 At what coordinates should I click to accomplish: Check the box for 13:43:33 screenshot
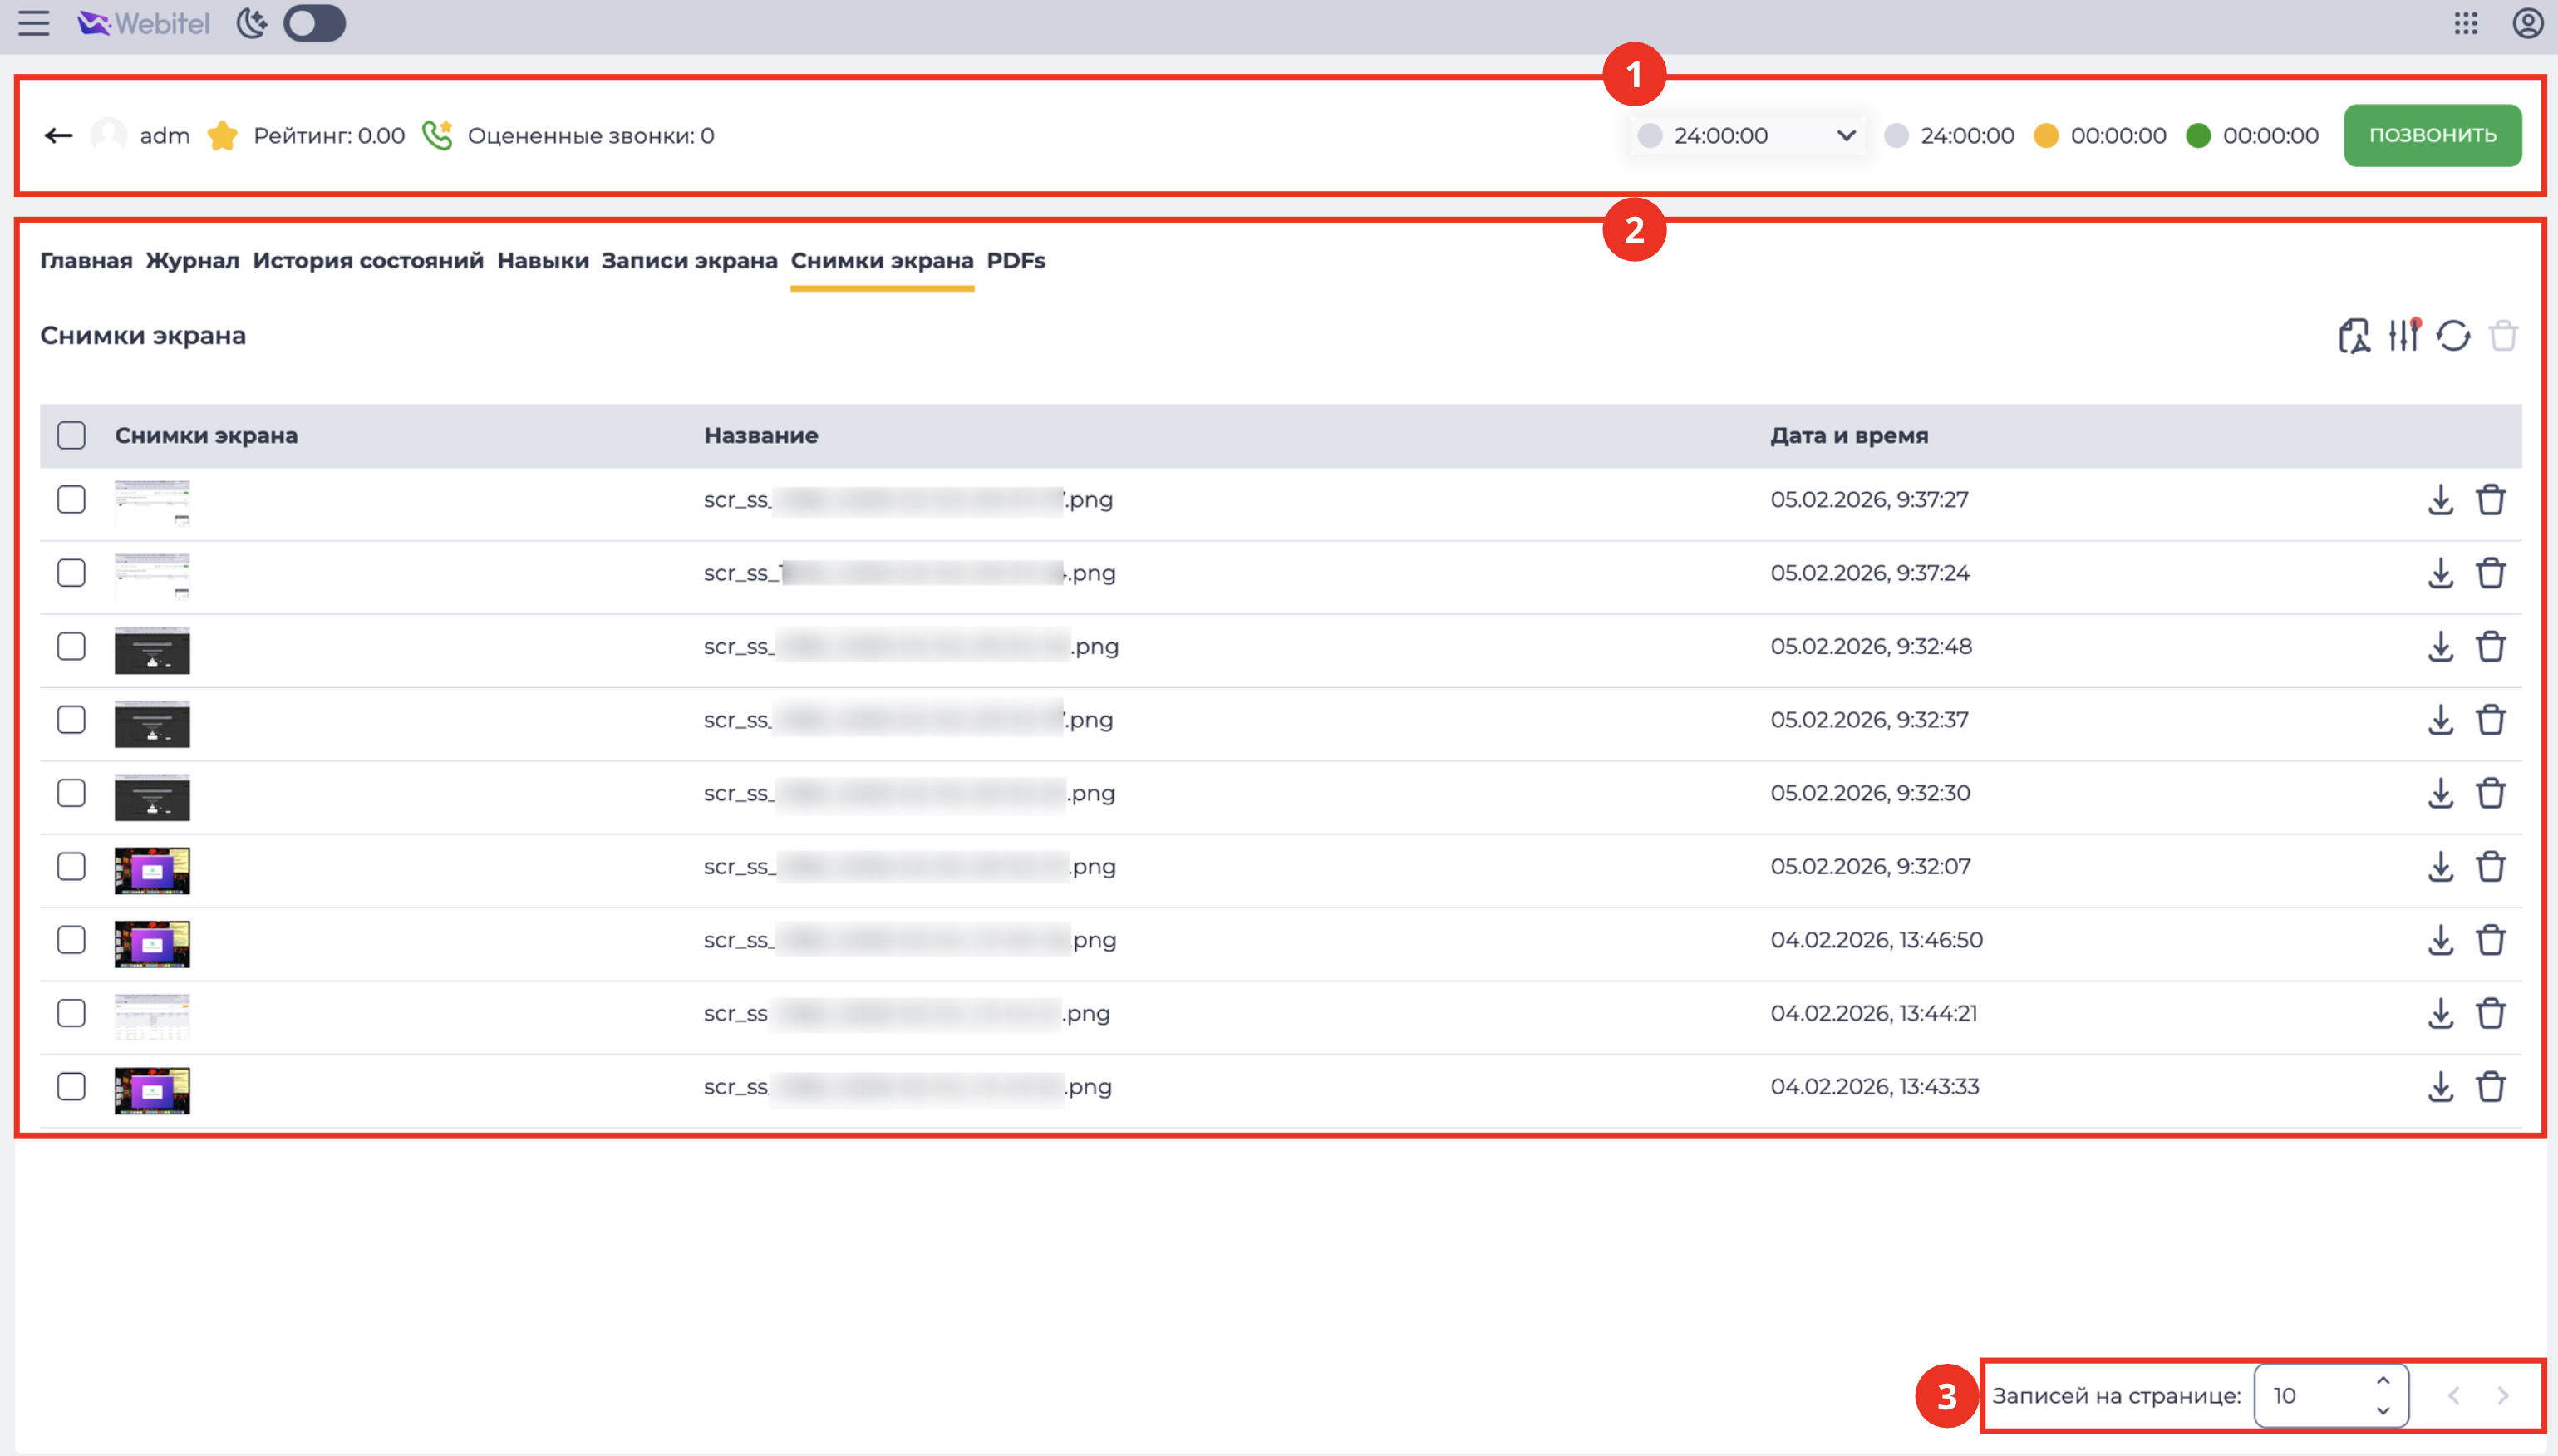71,1086
